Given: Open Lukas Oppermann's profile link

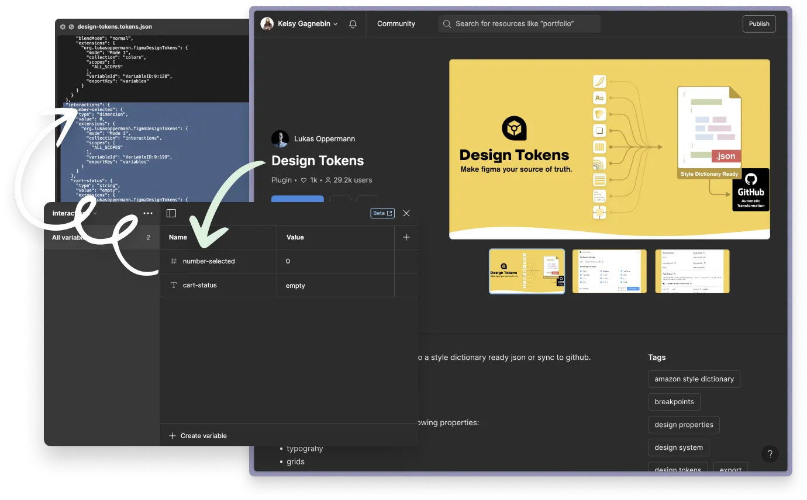Looking at the screenshot, I should click(325, 138).
